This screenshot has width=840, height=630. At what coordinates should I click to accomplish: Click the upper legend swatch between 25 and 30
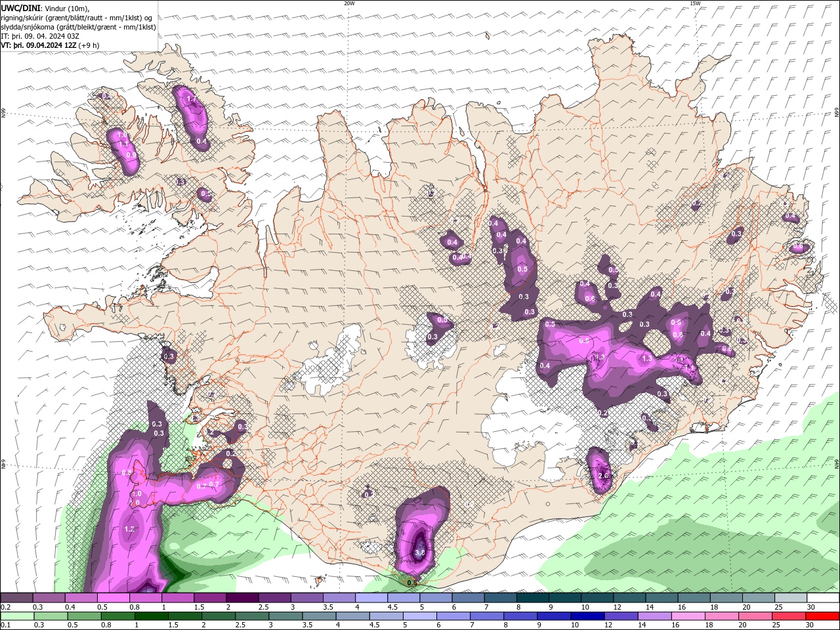point(791,598)
